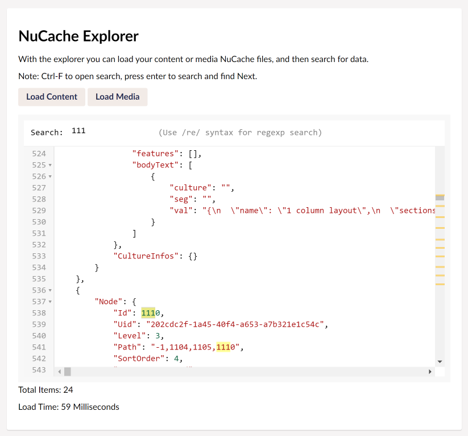Click the vertical scrollbar thumb
468x436 pixels.
coord(440,198)
